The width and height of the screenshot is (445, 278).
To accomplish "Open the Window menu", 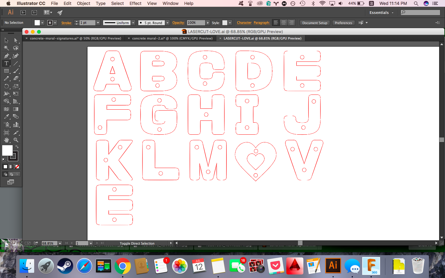I will pos(171,3).
